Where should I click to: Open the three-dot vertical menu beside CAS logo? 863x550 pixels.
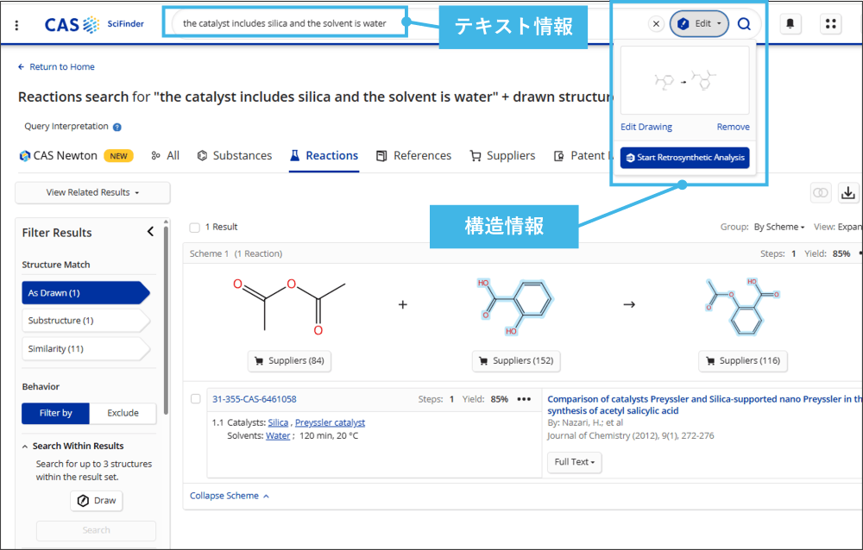point(16,25)
